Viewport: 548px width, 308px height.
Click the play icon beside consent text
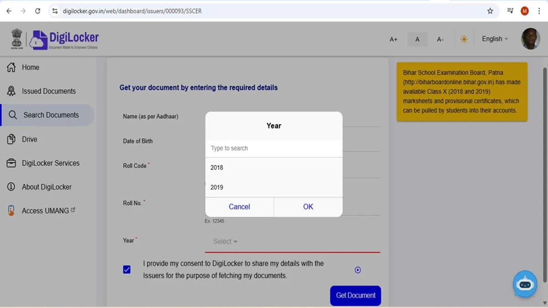358,270
